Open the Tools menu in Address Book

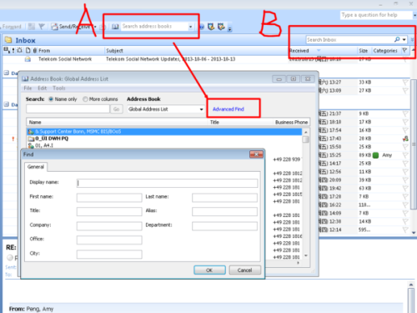59,88
